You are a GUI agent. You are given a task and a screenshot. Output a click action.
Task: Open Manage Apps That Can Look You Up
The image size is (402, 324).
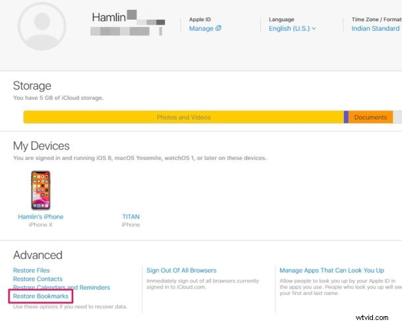click(x=331, y=270)
